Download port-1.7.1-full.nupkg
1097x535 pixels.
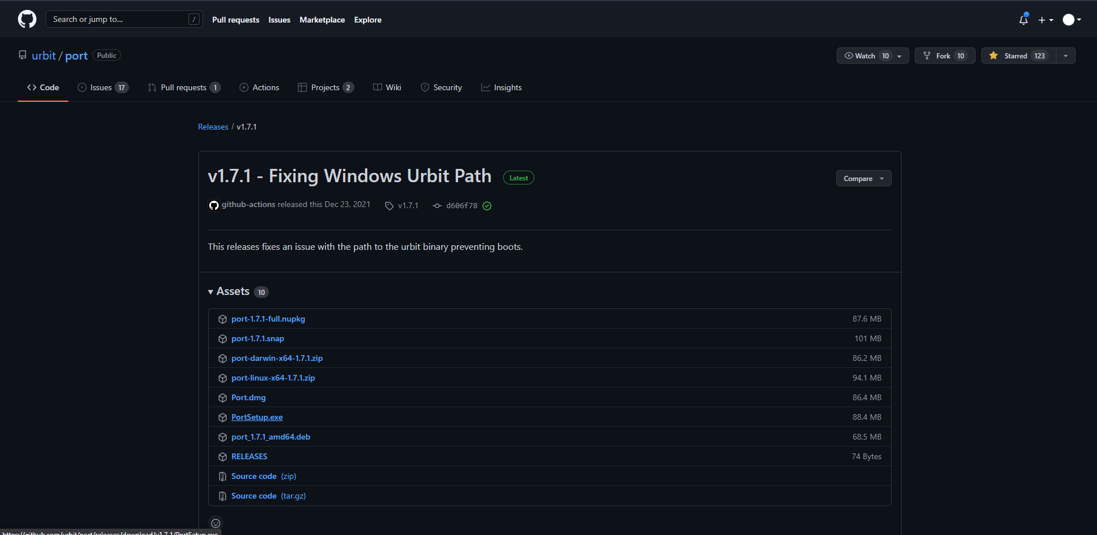pyautogui.click(x=268, y=319)
